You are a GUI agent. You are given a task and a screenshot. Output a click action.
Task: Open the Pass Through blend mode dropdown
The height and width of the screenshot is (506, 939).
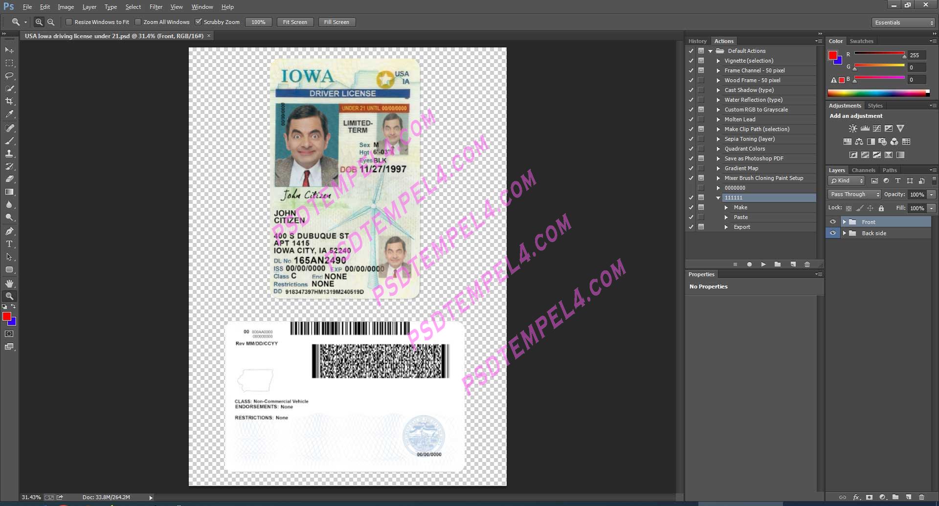tap(854, 194)
